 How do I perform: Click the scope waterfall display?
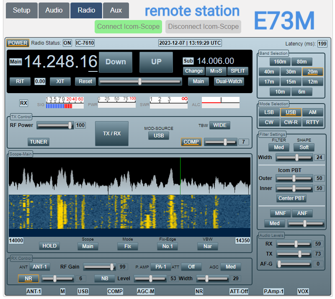pos(130,211)
